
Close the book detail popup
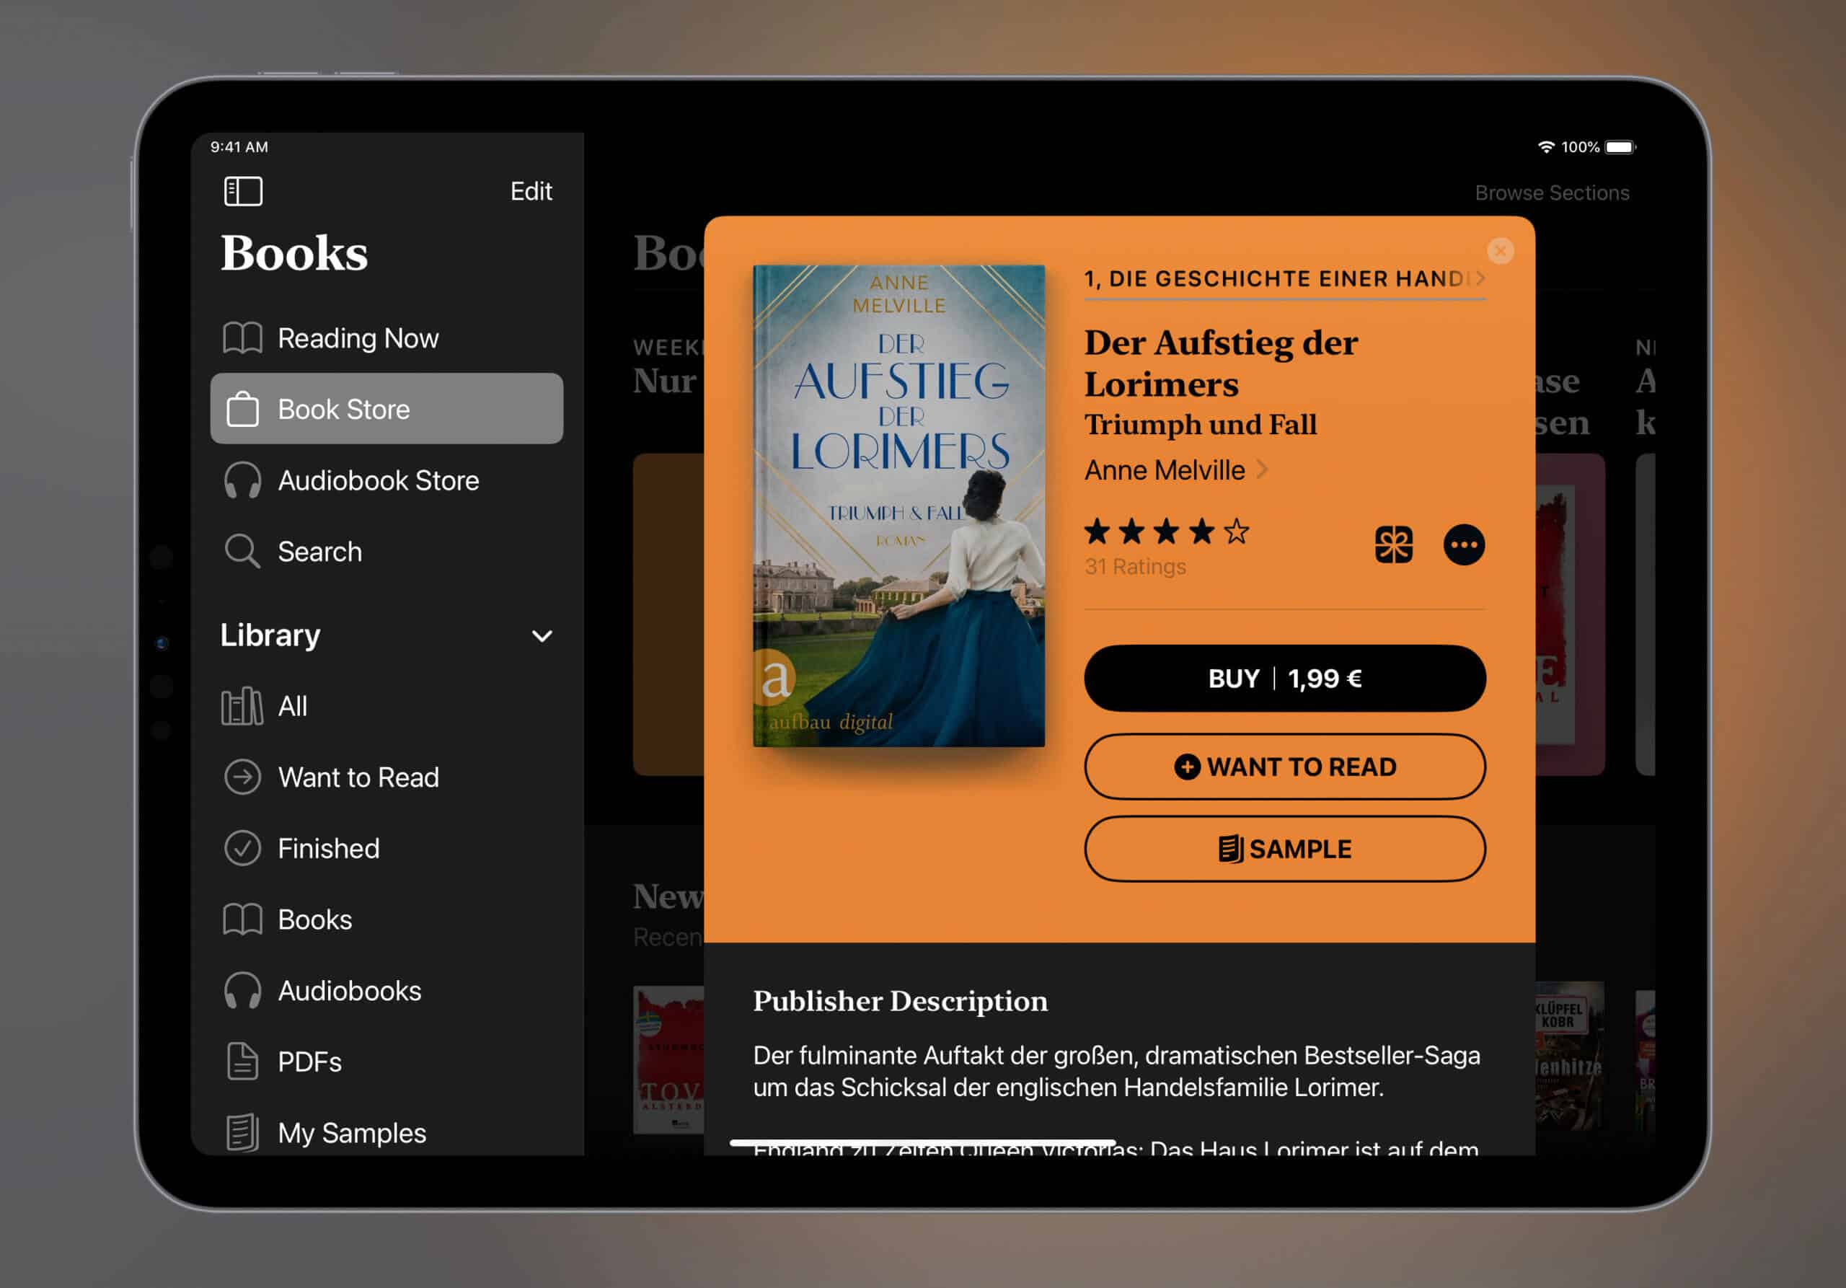(1501, 251)
